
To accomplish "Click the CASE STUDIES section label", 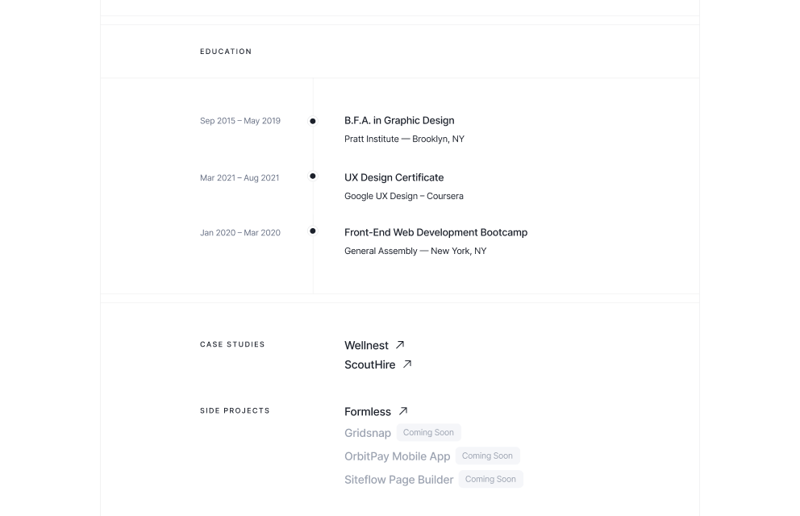I will tap(232, 344).
